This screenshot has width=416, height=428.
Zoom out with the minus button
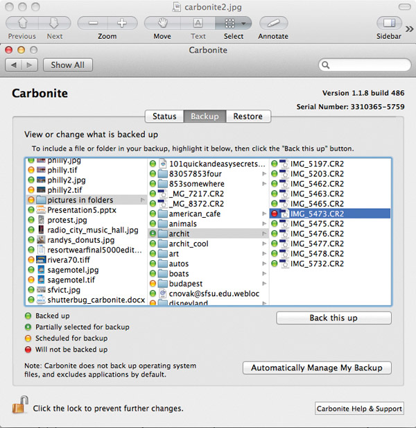point(93,23)
